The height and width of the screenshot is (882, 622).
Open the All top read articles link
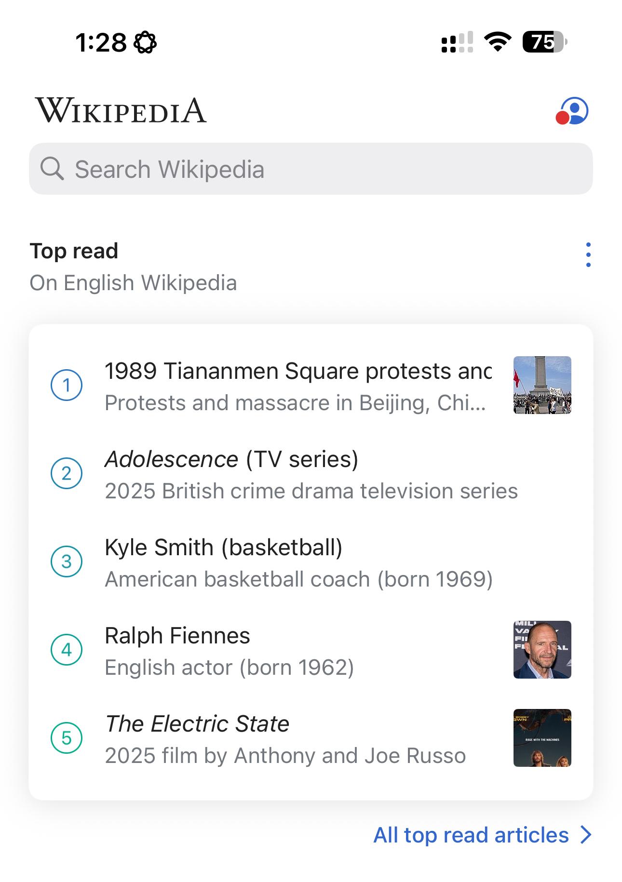(471, 835)
